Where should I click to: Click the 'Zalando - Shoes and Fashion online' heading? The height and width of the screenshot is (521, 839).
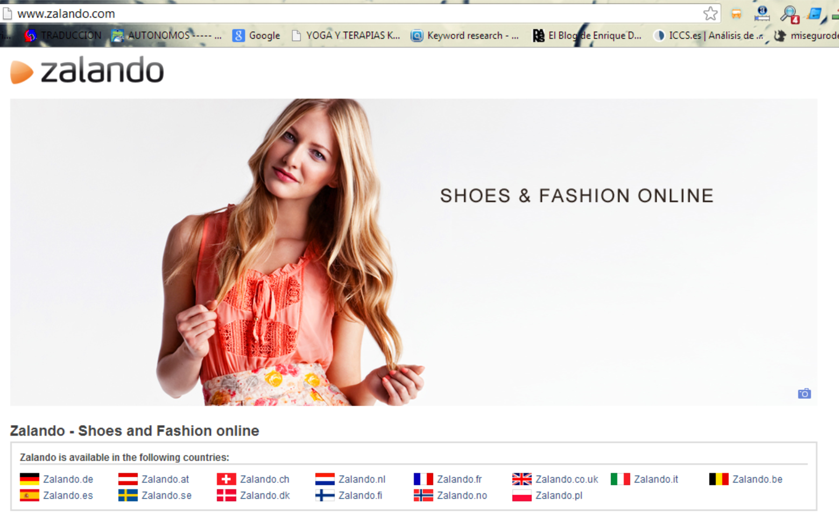tap(135, 430)
